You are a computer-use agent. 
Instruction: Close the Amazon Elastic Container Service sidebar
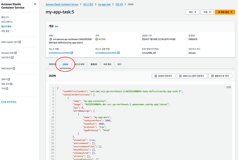coord(35,4)
